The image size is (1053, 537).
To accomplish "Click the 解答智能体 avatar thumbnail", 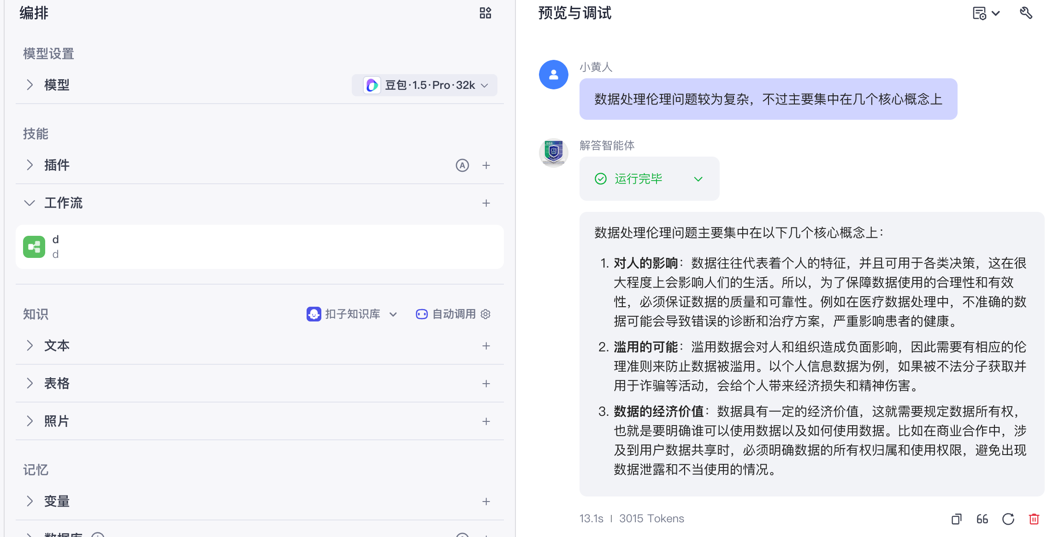I will tap(553, 152).
